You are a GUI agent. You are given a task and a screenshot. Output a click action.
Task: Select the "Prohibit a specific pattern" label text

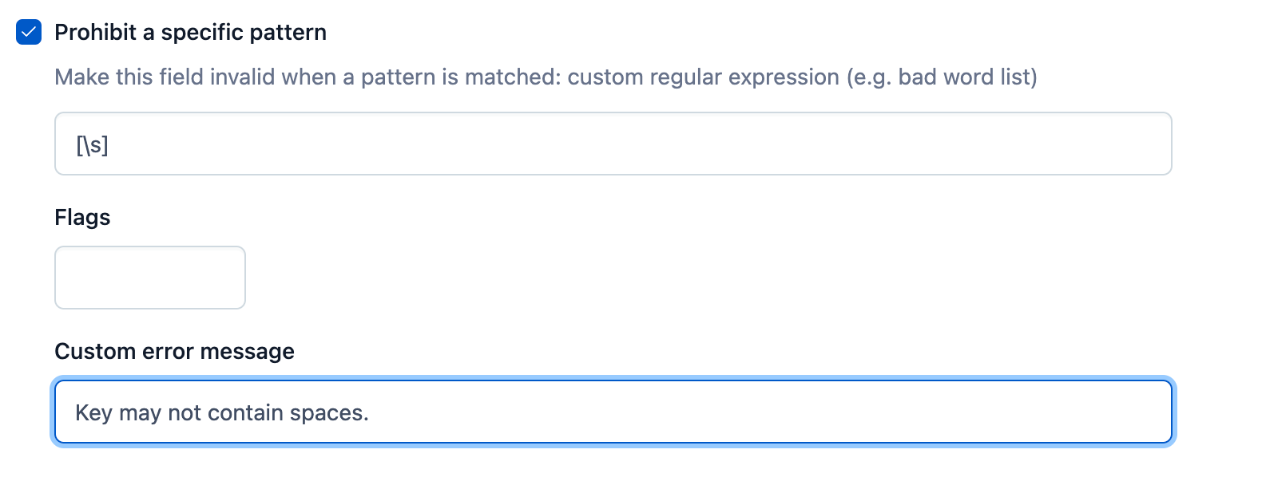pyautogui.click(x=190, y=32)
